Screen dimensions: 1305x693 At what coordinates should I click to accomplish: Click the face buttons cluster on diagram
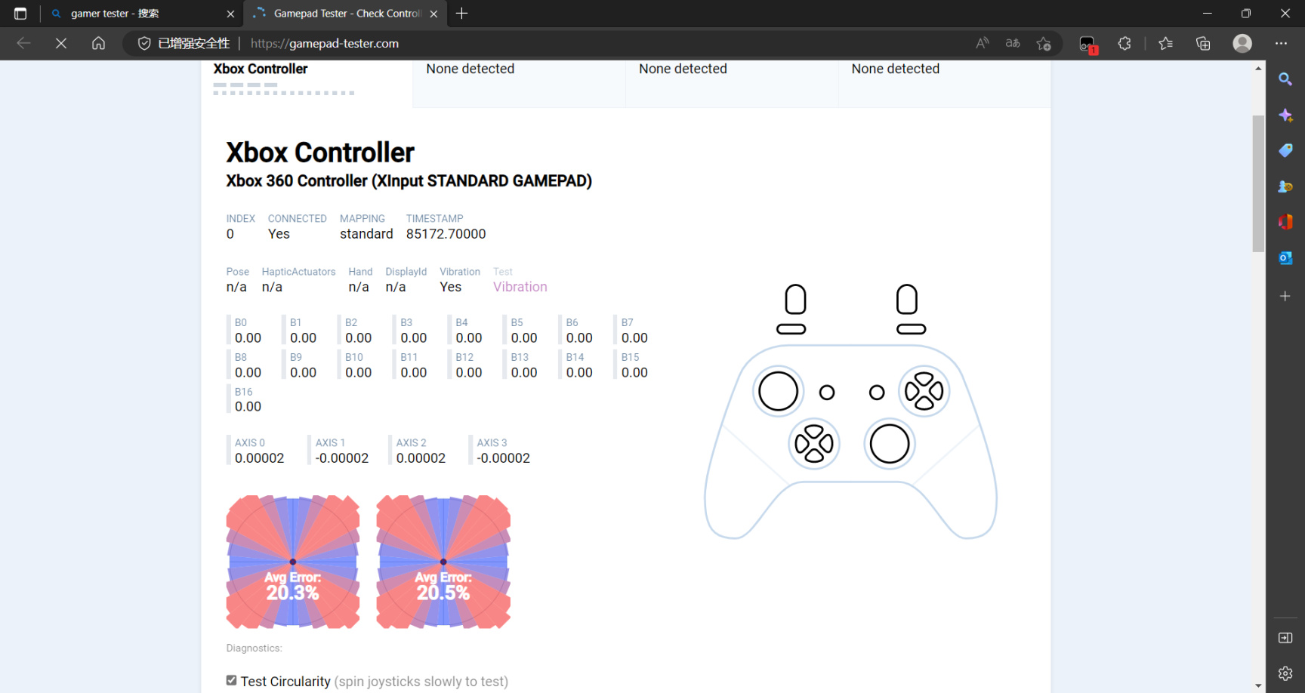[x=924, y=391]
